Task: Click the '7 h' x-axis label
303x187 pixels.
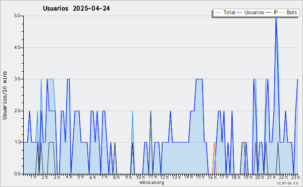Action: (105, 177)
